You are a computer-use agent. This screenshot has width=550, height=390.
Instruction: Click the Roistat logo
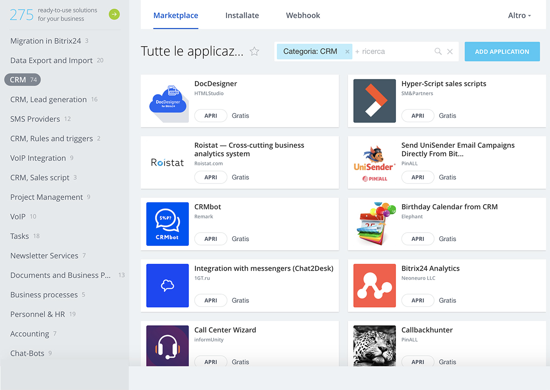(168, 162)
